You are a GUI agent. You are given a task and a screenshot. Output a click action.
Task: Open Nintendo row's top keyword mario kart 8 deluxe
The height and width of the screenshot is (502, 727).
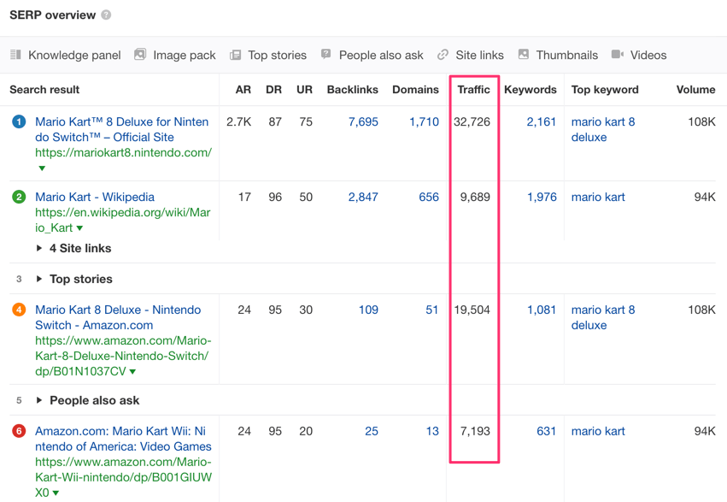603,129
